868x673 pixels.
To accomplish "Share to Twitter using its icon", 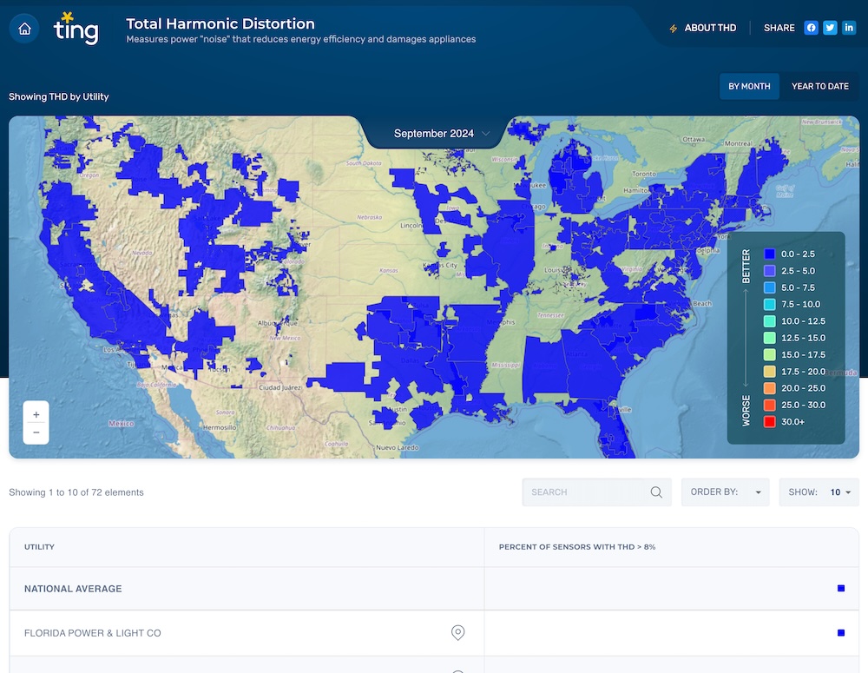I will 830,27.
